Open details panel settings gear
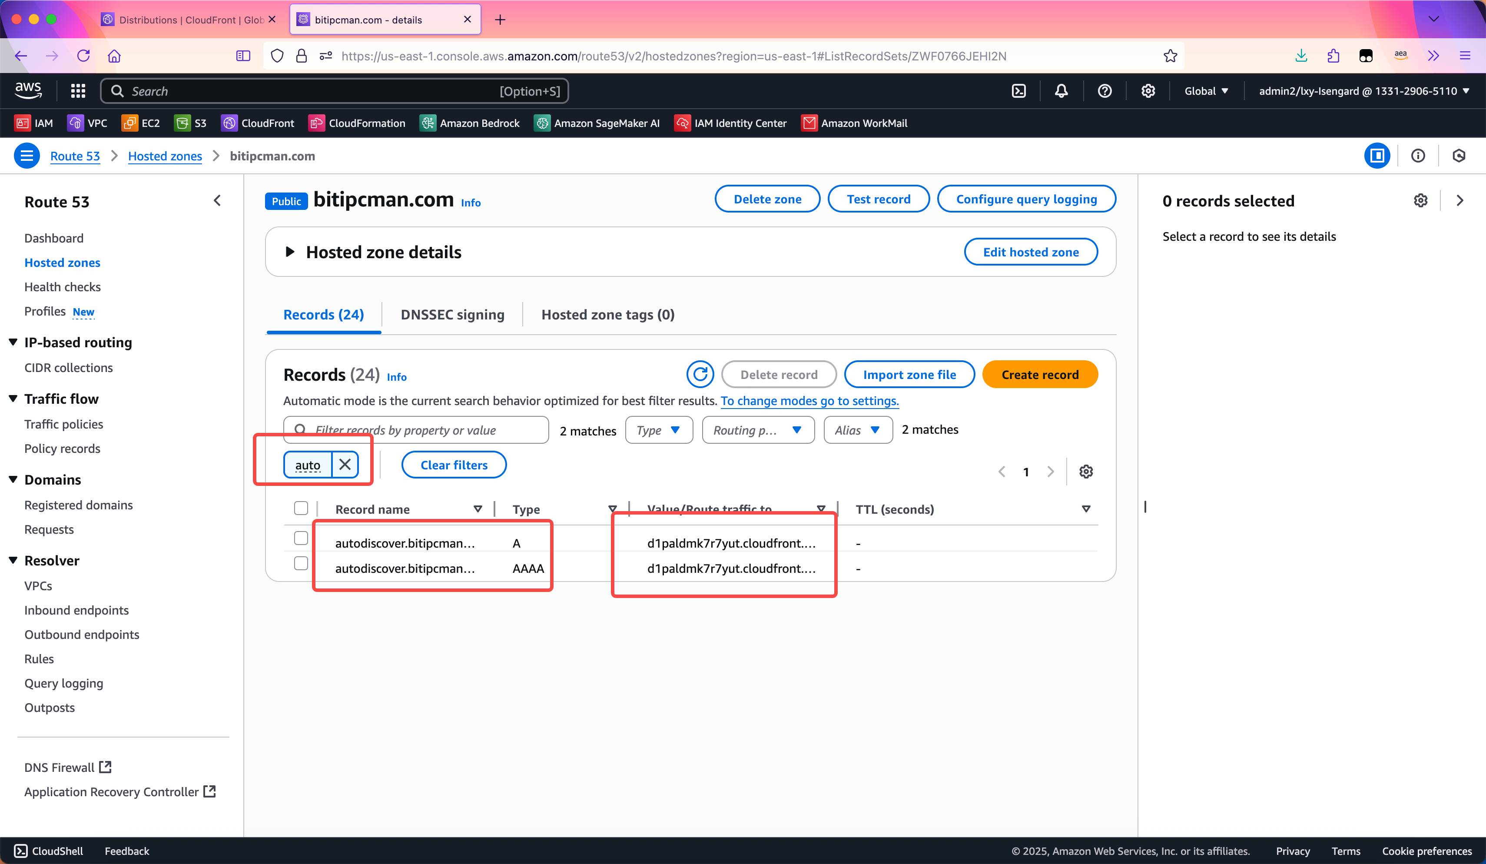Image resolution: width=1486 pixels, height=864 pixels. [1420, 200]
